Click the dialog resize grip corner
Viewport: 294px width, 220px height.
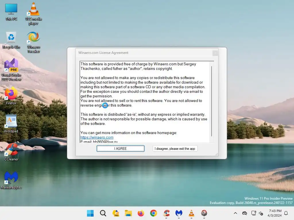coord(216,154)
